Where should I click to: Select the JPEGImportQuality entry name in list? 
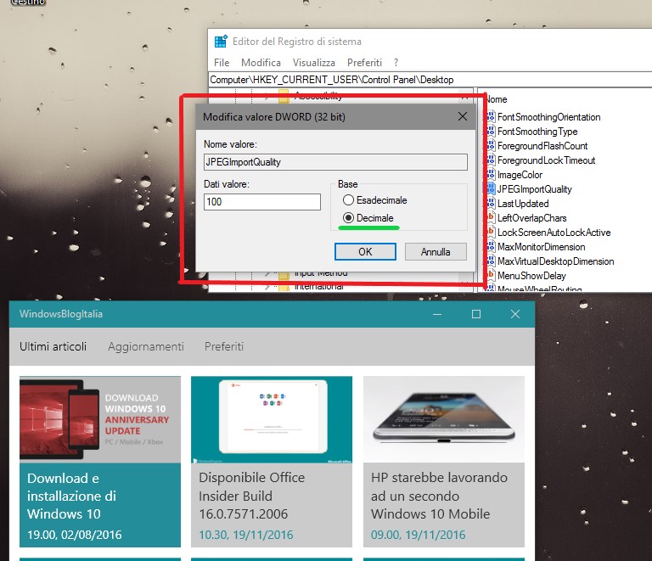(x=535, y=189)
